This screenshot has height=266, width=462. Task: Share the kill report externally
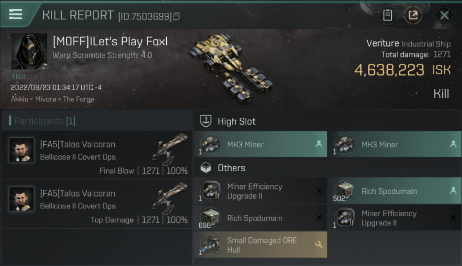click(x=413, y=15)
